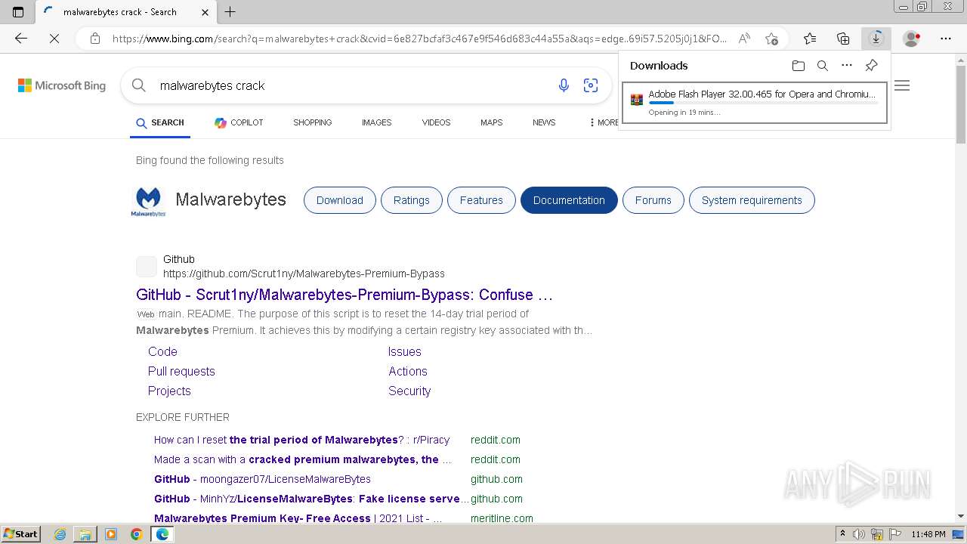Click the Features pill button
967x544 pixels.
[481, 200]
